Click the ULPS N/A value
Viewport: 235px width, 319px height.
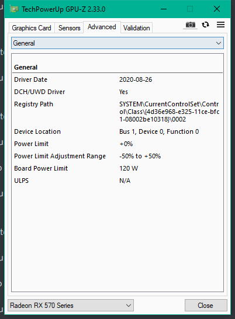pos(125,181)
